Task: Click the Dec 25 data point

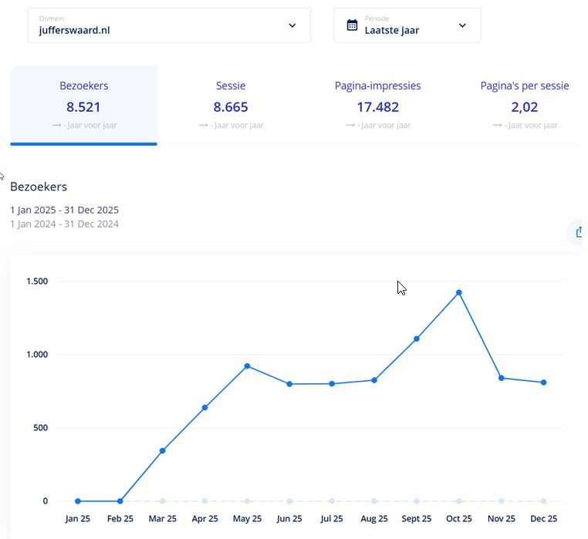Action: [544, 382]
